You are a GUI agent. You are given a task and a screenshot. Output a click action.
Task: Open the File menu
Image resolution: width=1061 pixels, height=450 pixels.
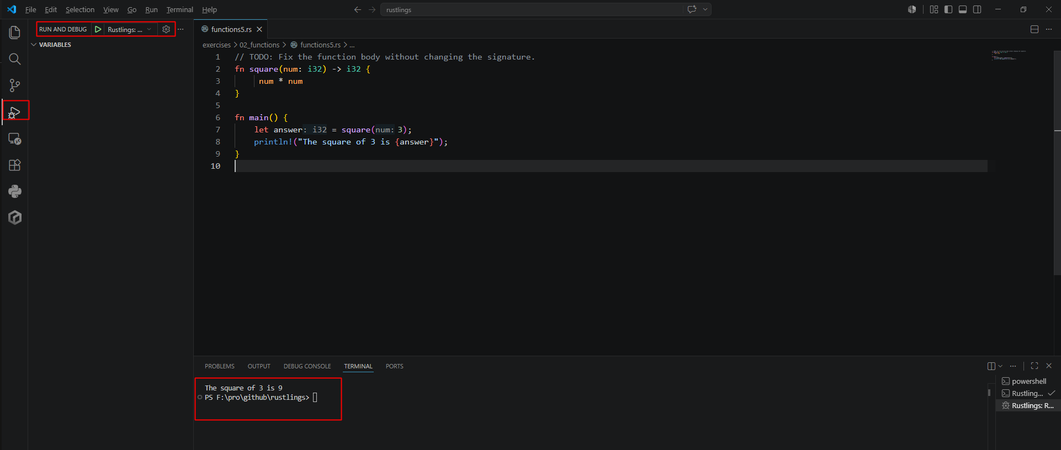coord(31,9)
